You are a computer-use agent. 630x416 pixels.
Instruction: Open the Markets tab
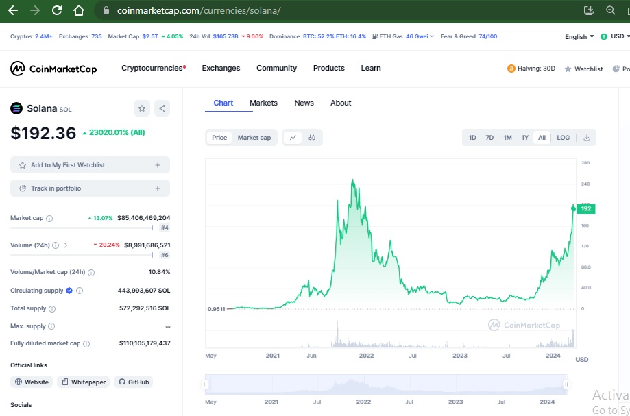(263, 103)
